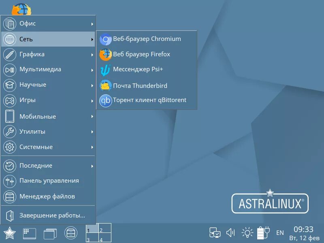Click the Графика pencil icon
Screen dimensions: 324x243
[x=10, y=55]
